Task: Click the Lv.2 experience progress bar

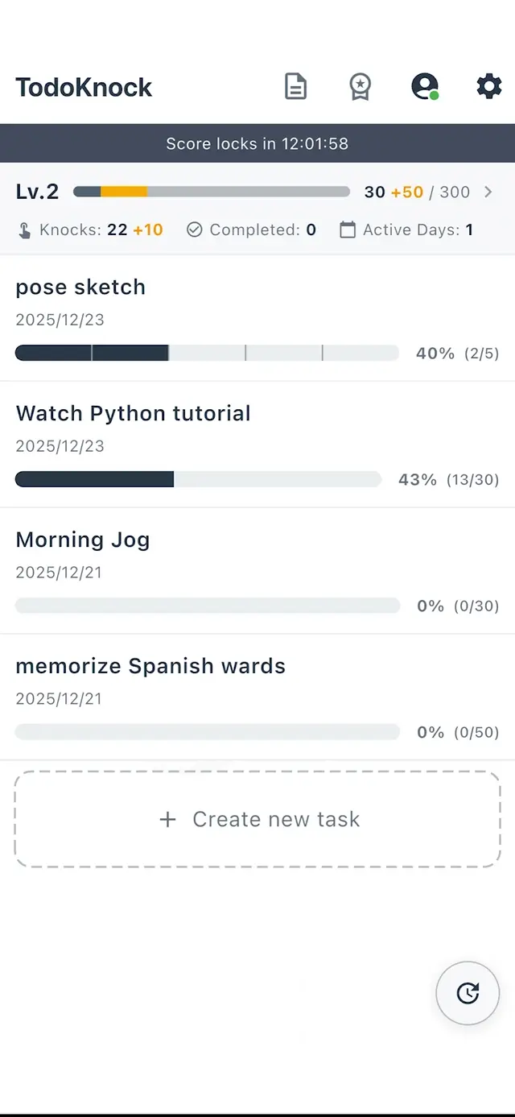Action: 212,192
